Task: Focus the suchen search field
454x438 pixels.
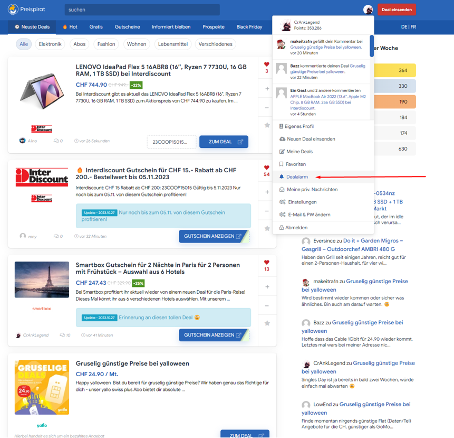Action: point(142,10)
